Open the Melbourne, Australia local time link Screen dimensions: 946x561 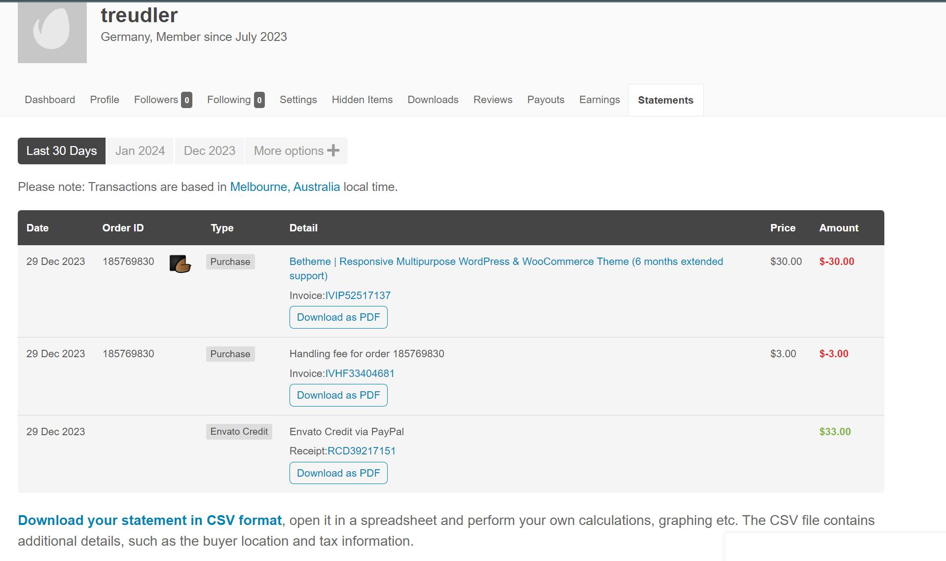pos(285,187)
